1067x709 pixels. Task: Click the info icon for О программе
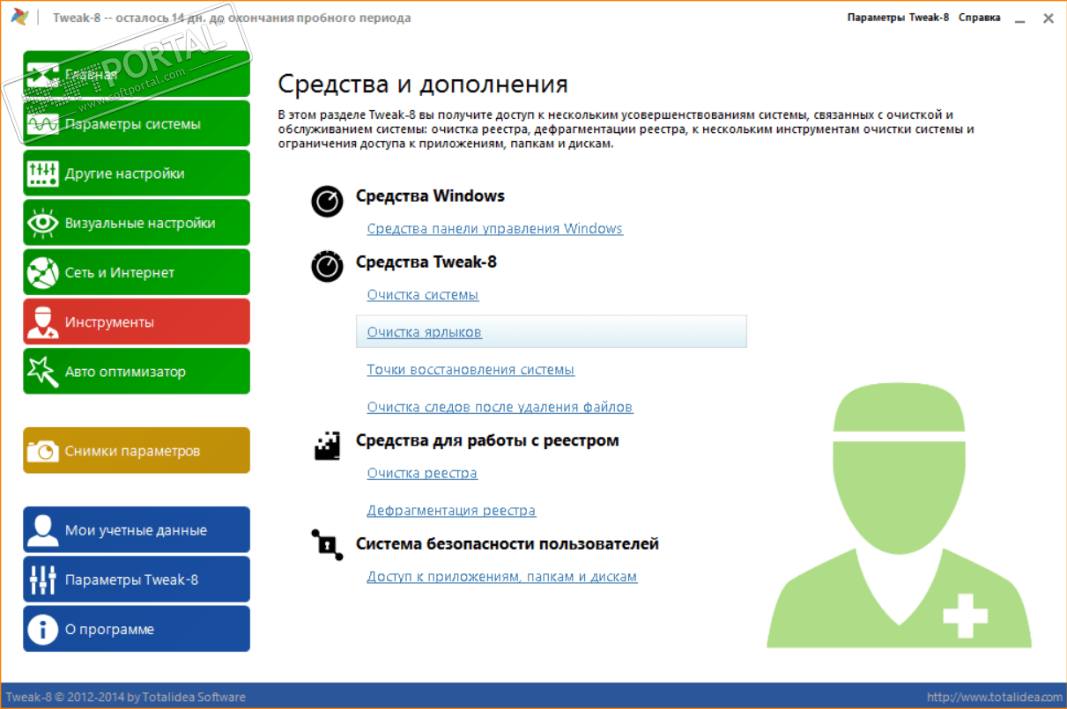click(42, 629)
